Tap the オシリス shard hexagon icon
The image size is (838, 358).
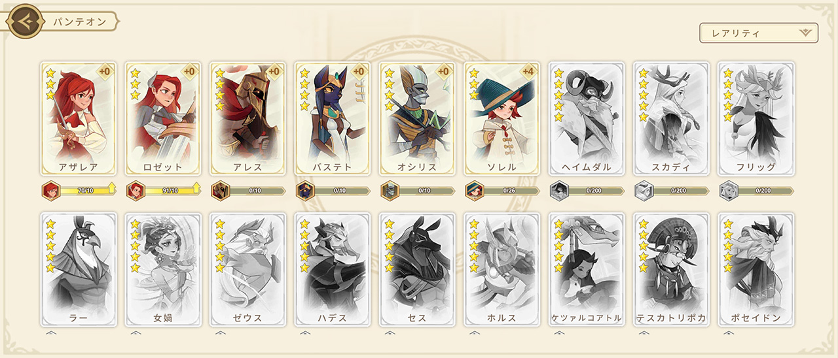tap(390, 191)
